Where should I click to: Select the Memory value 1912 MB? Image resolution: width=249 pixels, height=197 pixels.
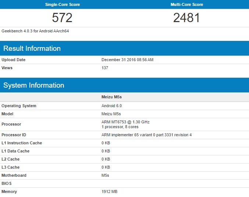tap(109, 192)
